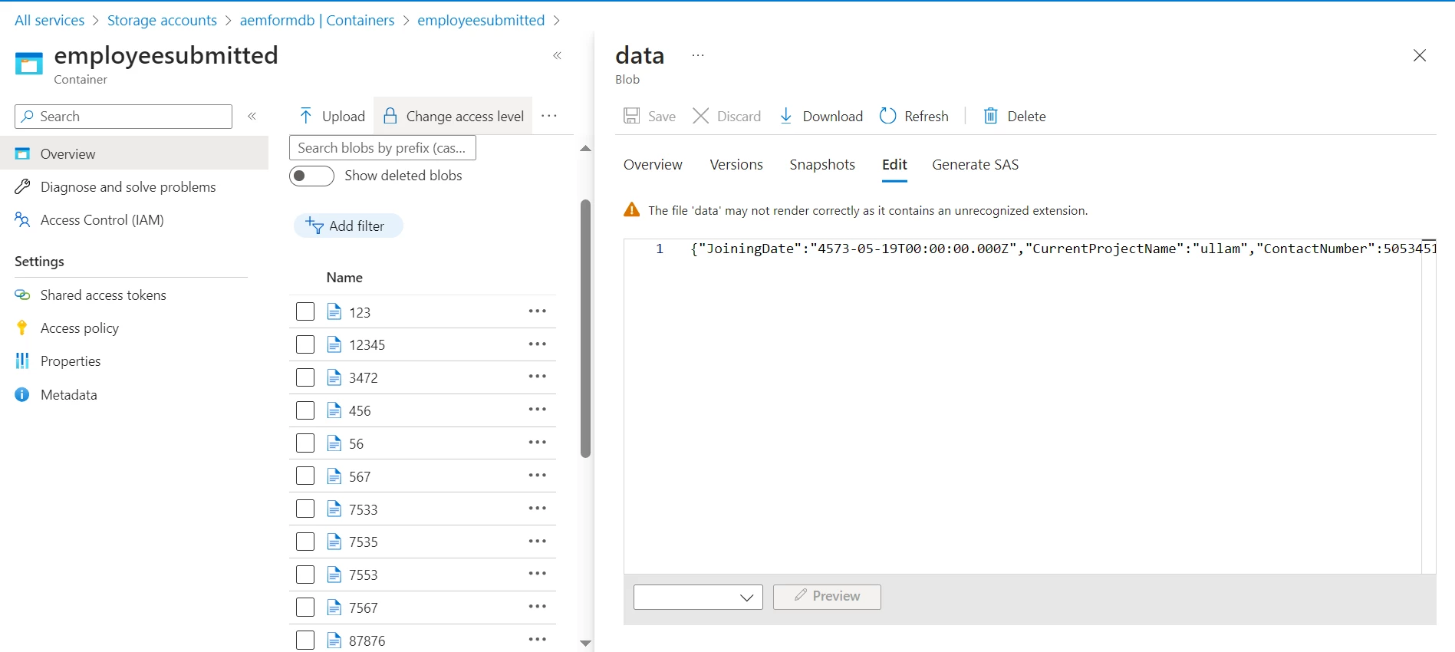Screen dimensions: 1455x652
Task: Click the blob list vertical scrollbar thumb
Action: [x=585, y=328]
